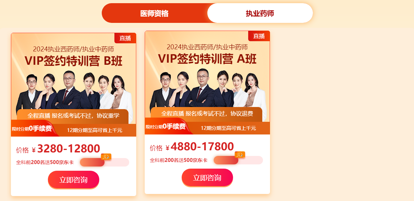
Task: Click JD card icon on A班 progress bar
Action: (240, 155)
